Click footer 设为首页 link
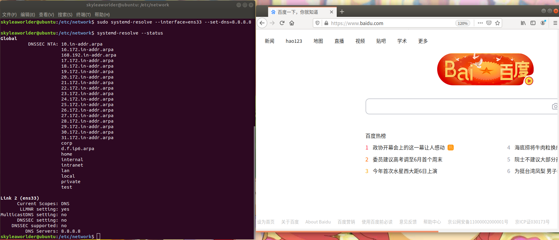Image resolution: width=559 pixels, height=240 pixels. 266,222
